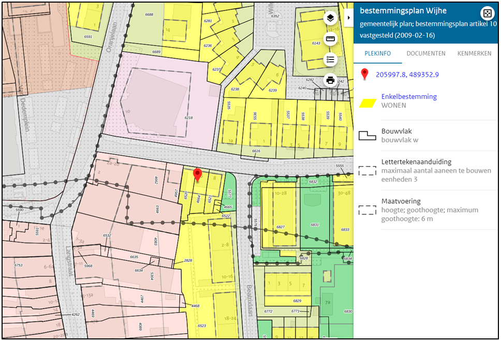
Task: Click parcel 6831 in green area
Action: click(315, 225)
